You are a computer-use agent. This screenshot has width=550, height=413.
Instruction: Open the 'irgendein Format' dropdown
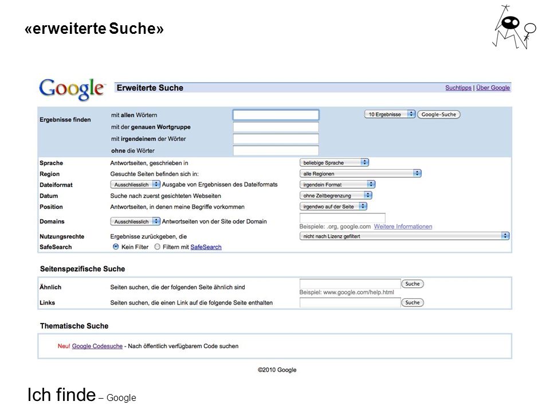pos(337,184)
